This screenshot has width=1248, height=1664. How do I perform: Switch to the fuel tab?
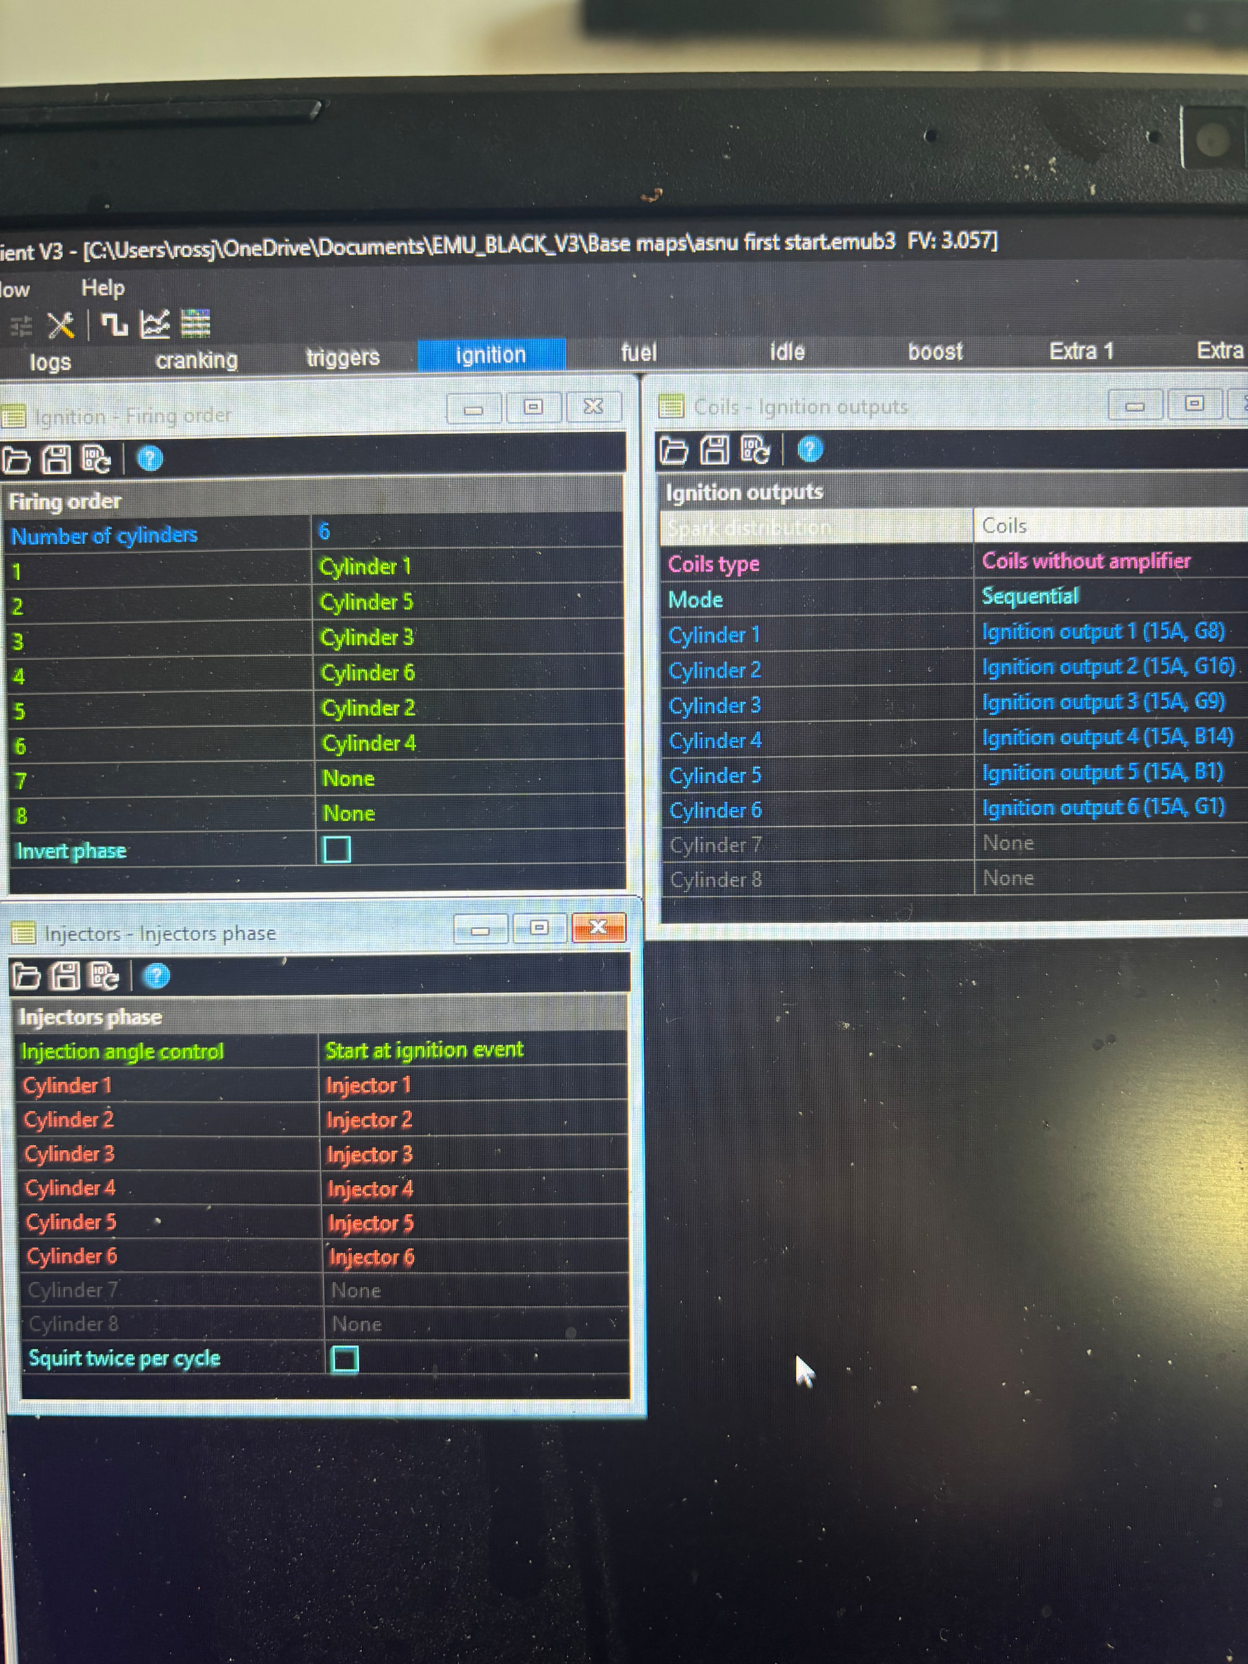638,352
